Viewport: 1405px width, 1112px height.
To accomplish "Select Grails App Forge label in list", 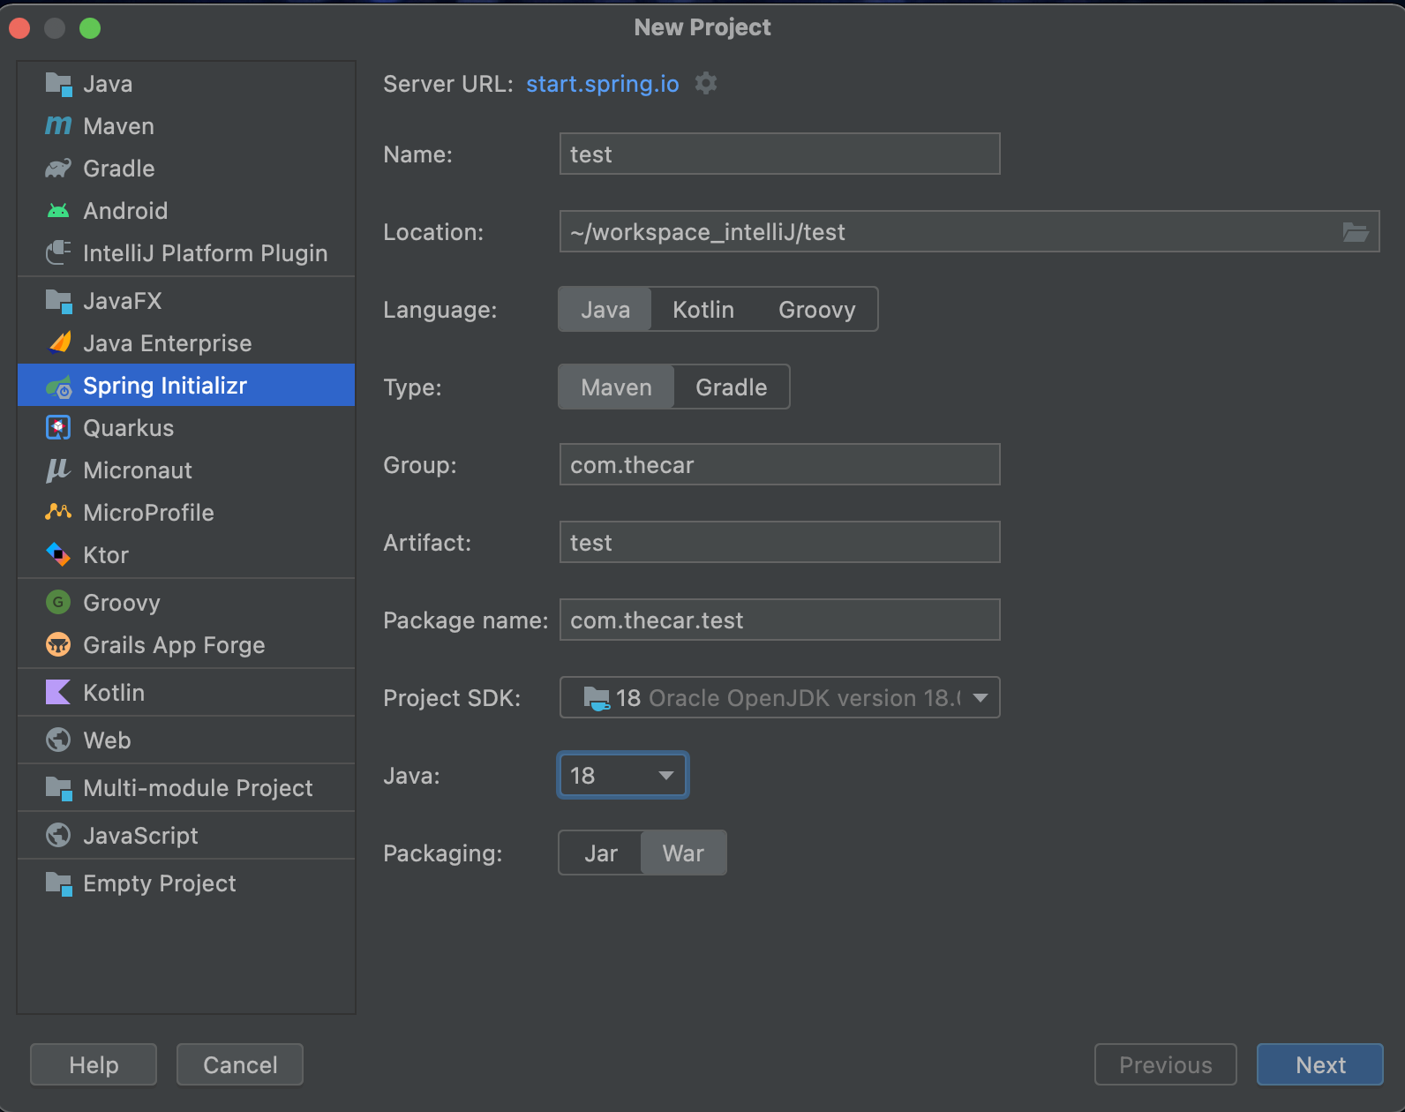I will pyautogui.click(x=174, y=645).
